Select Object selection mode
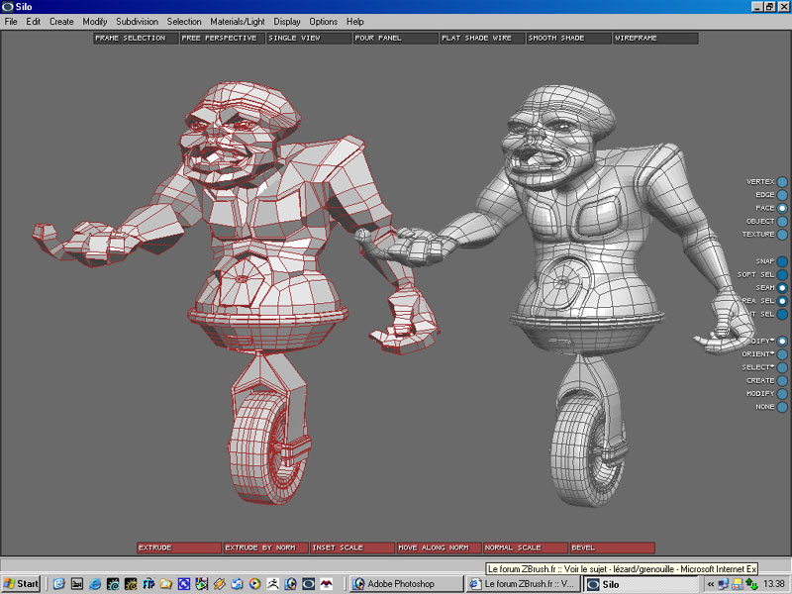 782,222
